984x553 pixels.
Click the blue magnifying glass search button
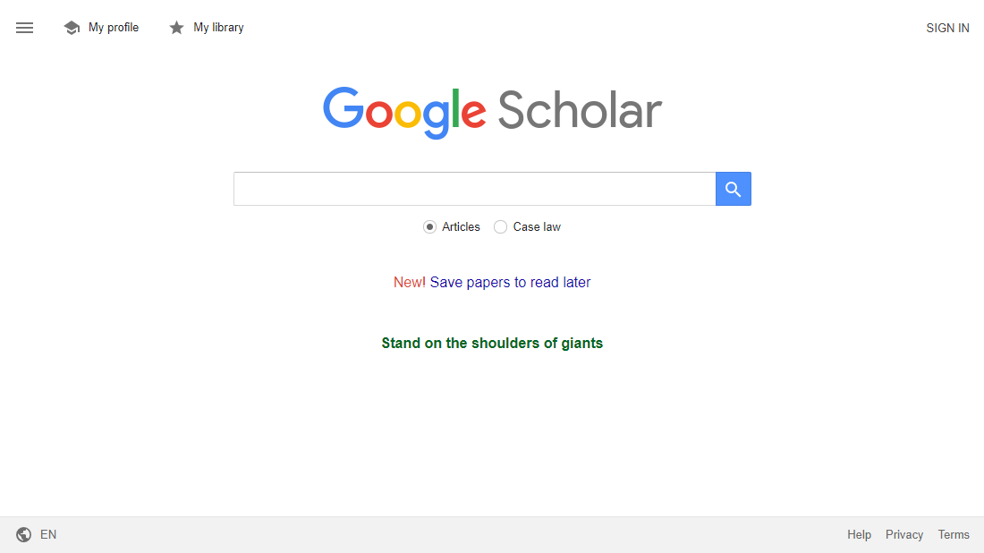click(733, 189)
